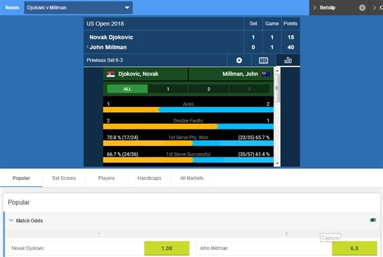Click the Double Faults comparison bar
This screenshot has width=383, height=257.
coord(188,126)
